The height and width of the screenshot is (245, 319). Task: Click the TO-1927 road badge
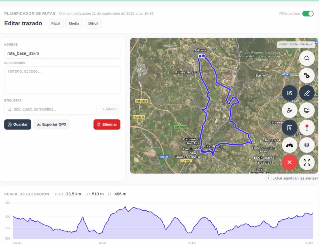[186, 161]
